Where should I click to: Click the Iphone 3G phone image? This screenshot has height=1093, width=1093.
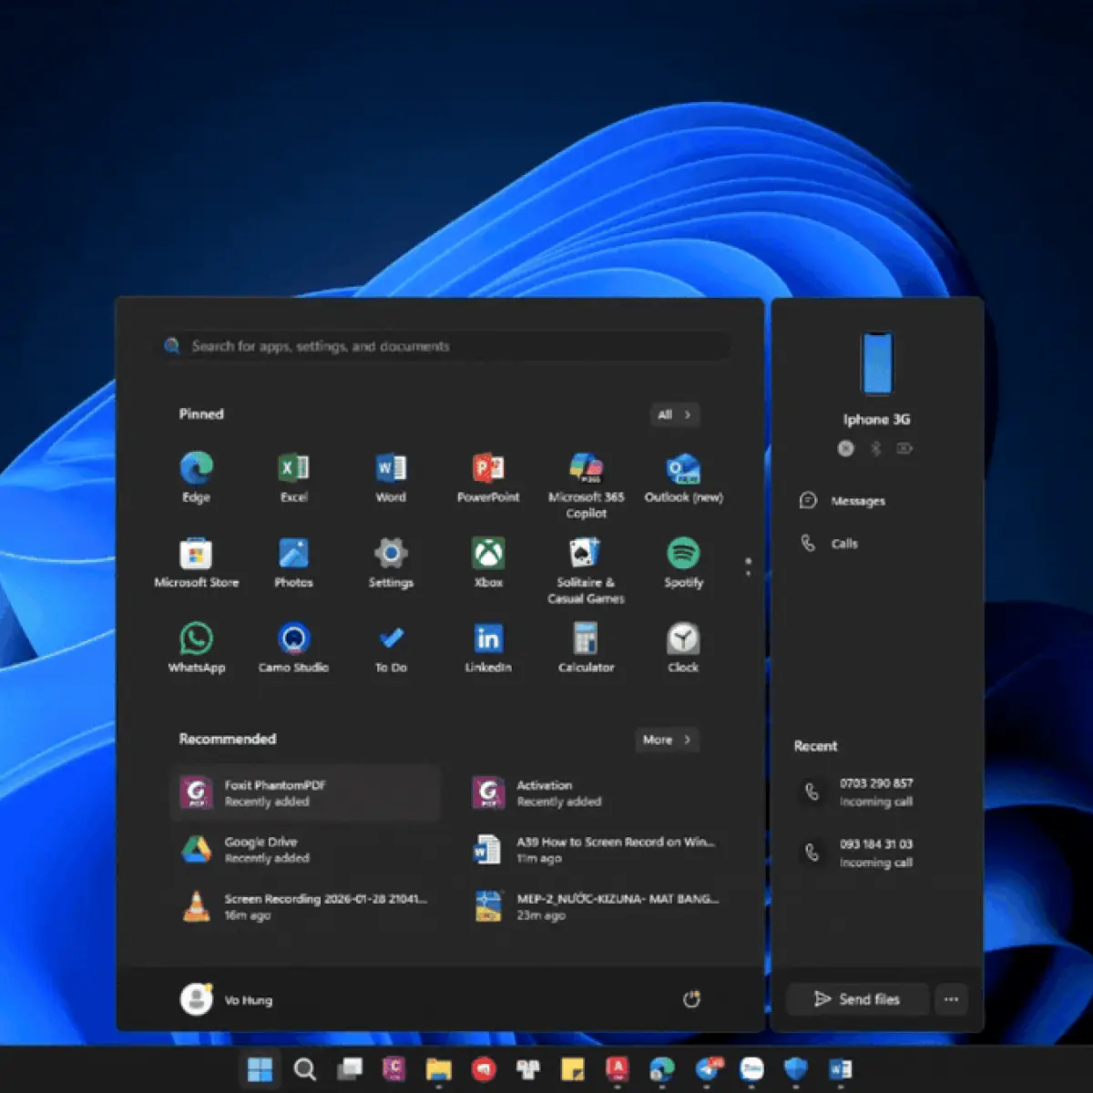pos(877,363)
